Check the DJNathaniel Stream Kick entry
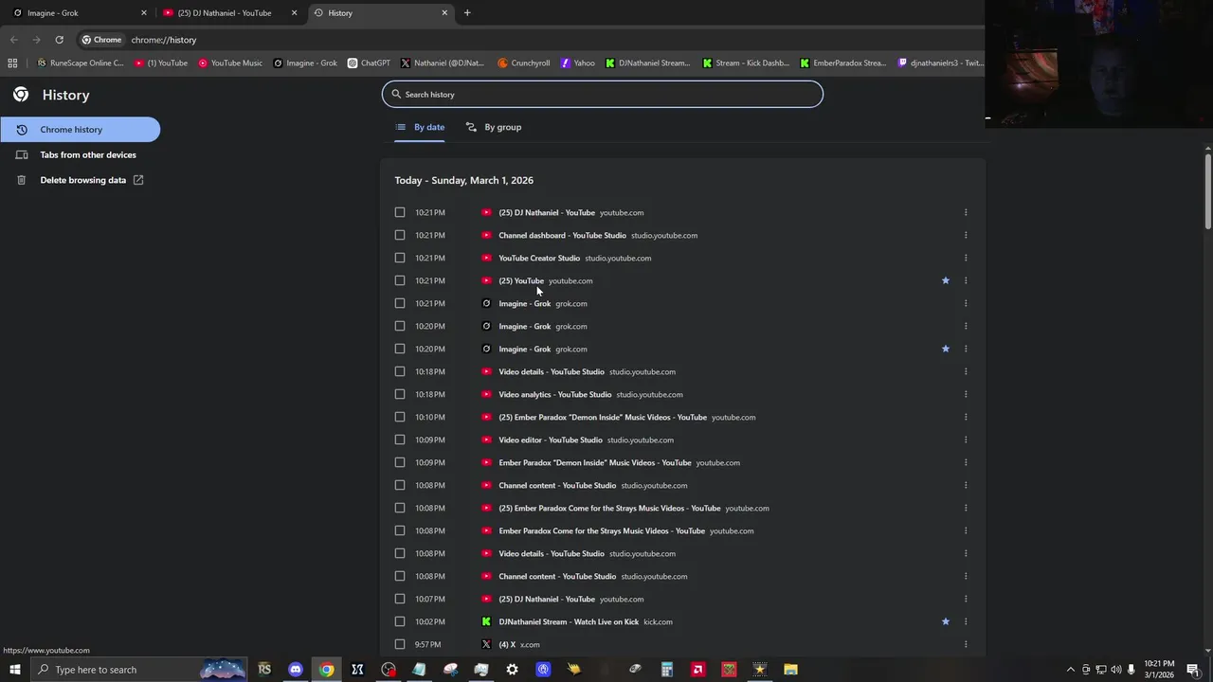The image size is (1213, 682). pos(400,621)
